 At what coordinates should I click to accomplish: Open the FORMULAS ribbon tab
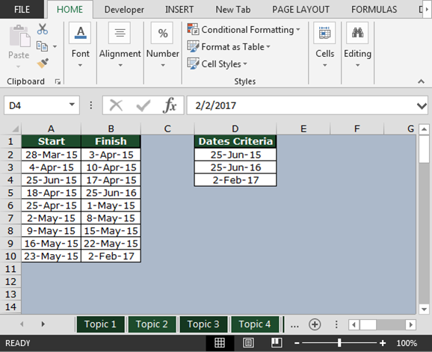pos(374,10)
